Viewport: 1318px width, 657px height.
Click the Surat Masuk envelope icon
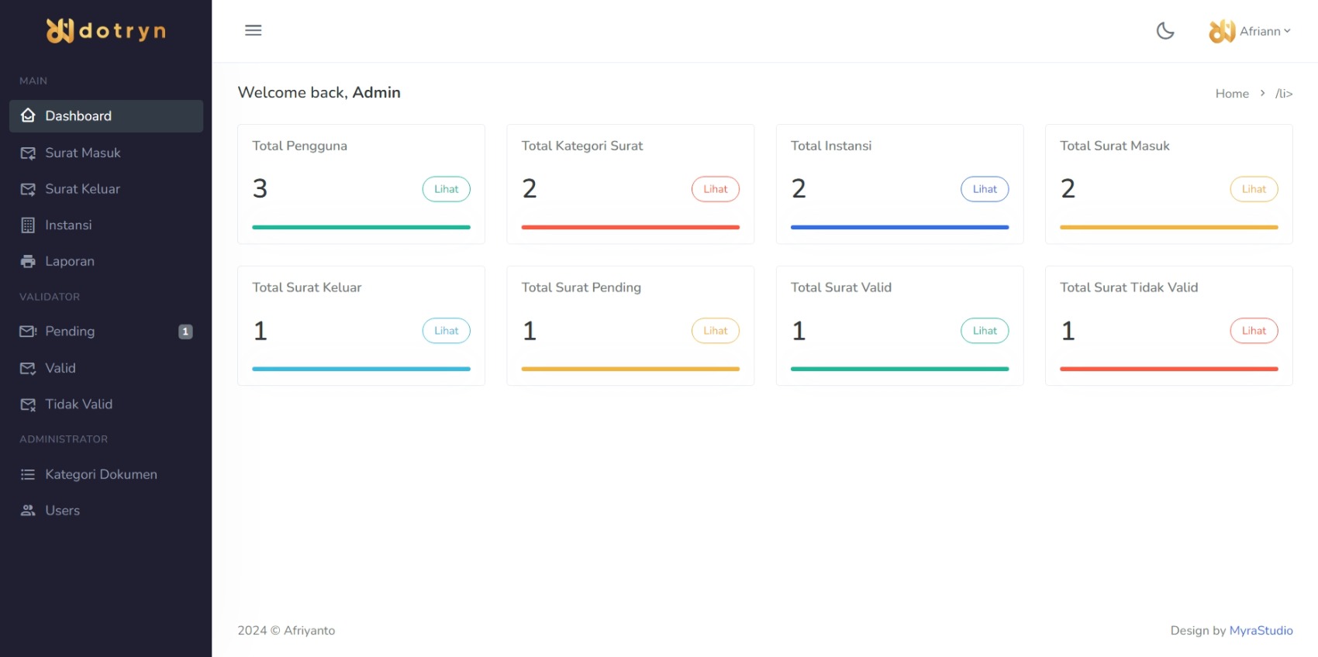click(x=28, y=153)
